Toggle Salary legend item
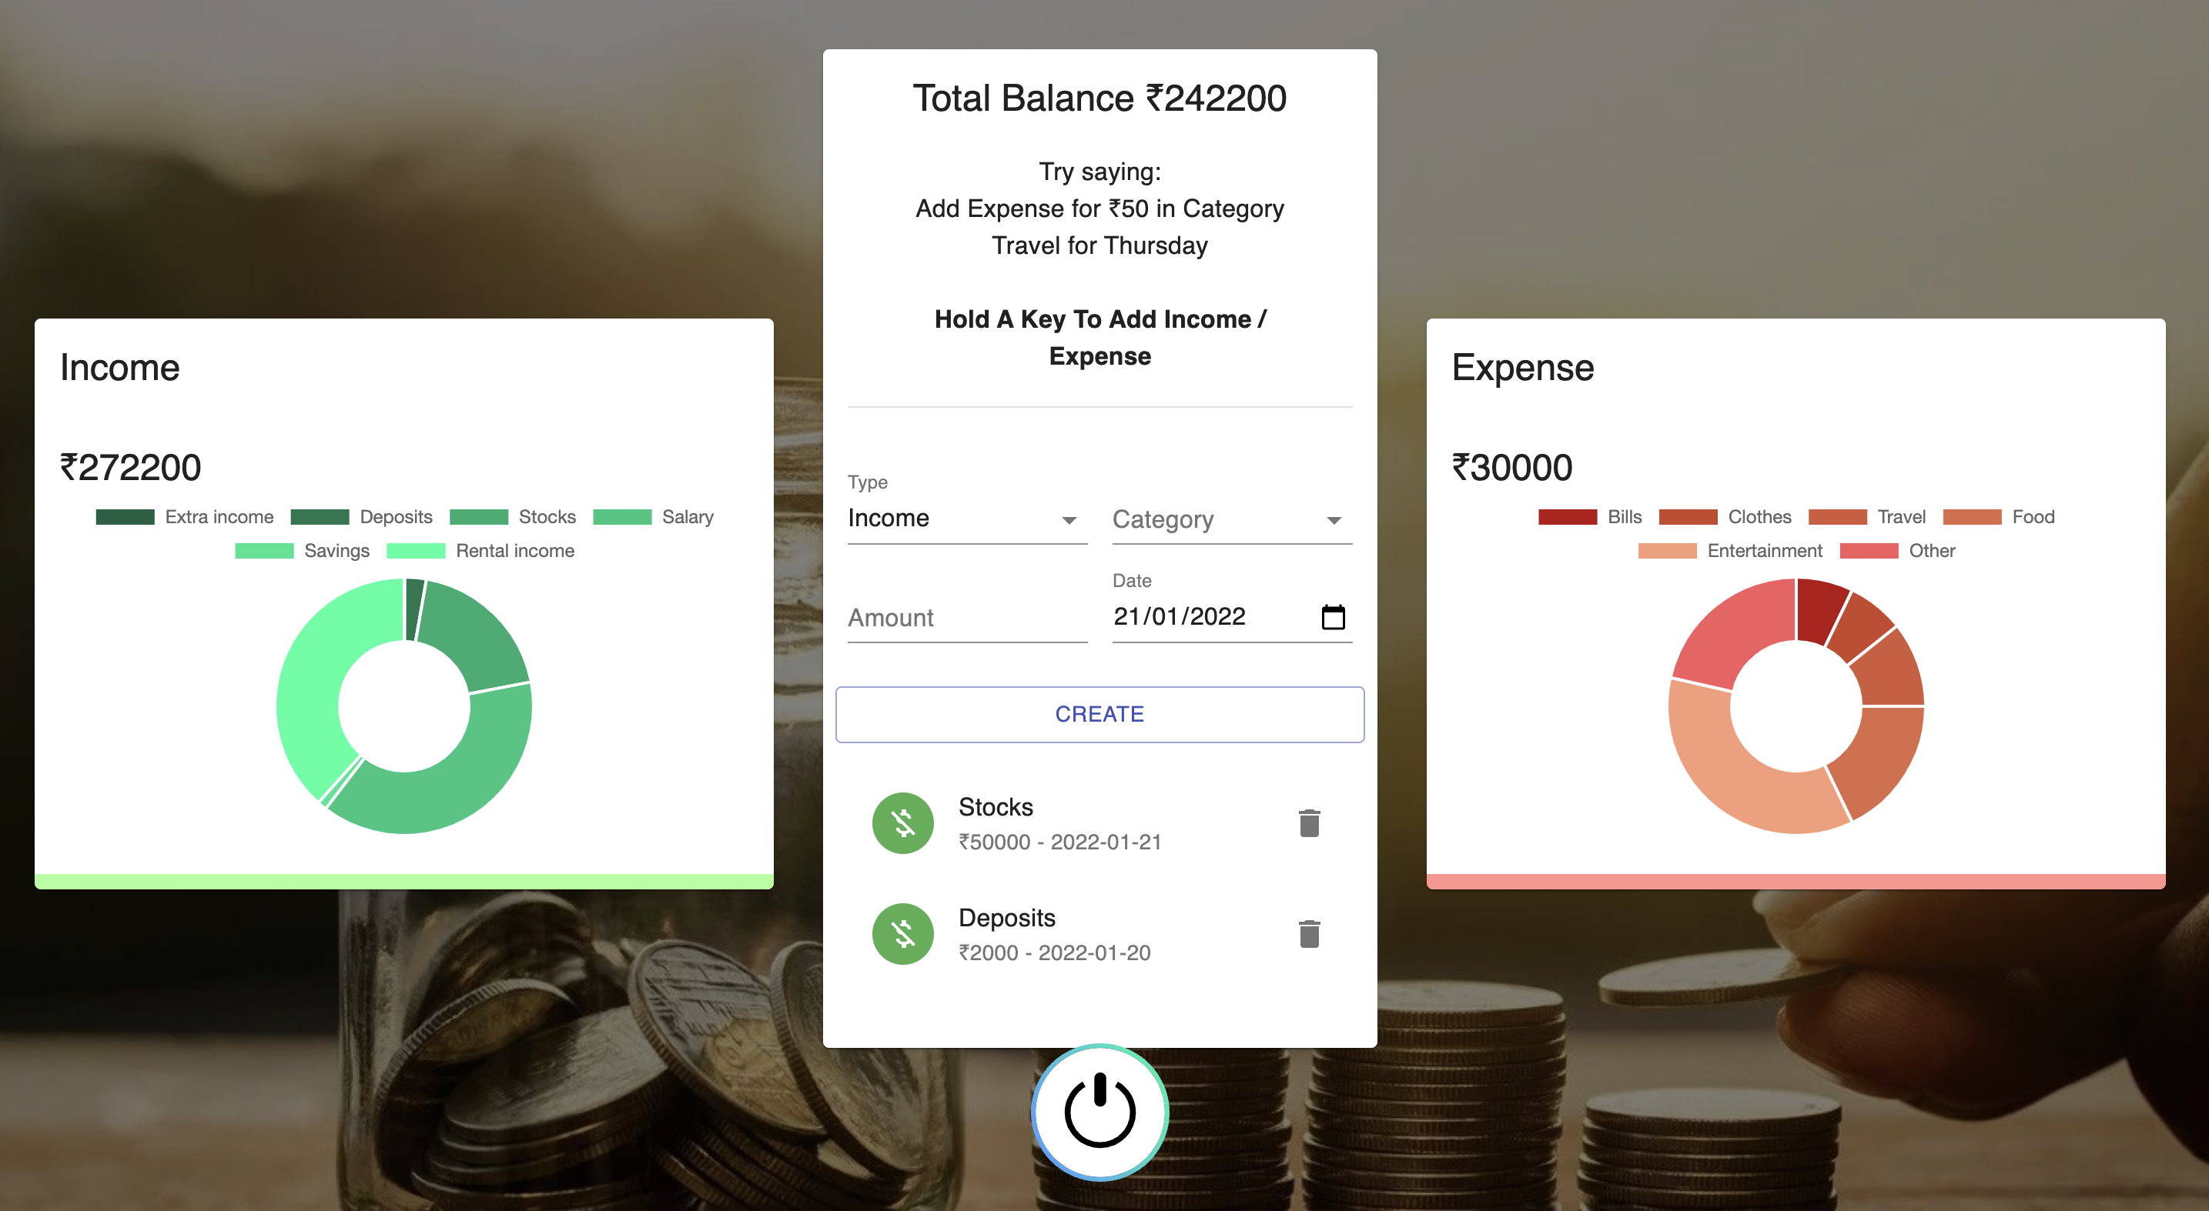2209x1211 pixels. (653, 517)
